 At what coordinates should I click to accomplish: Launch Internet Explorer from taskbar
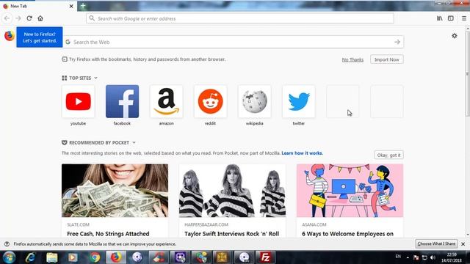coord(30,257)
